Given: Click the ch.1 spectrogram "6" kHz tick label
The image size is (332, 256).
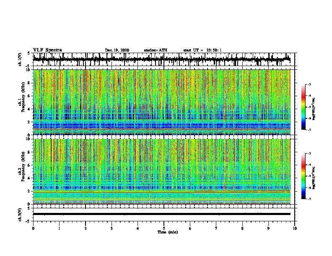Looking at the screenshot, I should pyautogui.click(x=29, y=96).
